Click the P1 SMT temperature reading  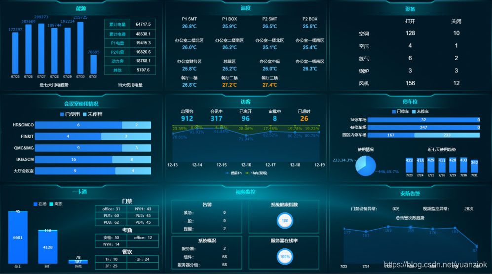point(189,26)
